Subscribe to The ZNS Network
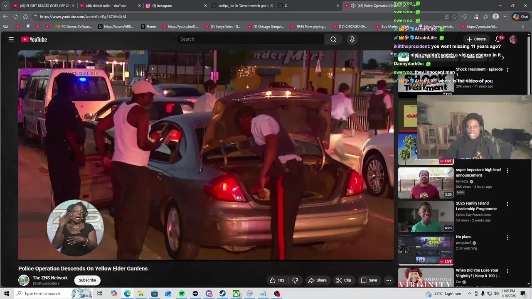532x299 pixels. pos(87,280)
